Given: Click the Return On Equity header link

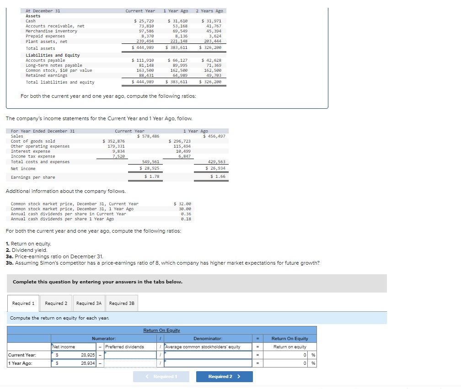Looking at the screenshot, I should click(161, 330).
